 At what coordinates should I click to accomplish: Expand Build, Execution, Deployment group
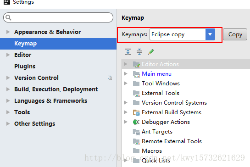pos(8,89)
